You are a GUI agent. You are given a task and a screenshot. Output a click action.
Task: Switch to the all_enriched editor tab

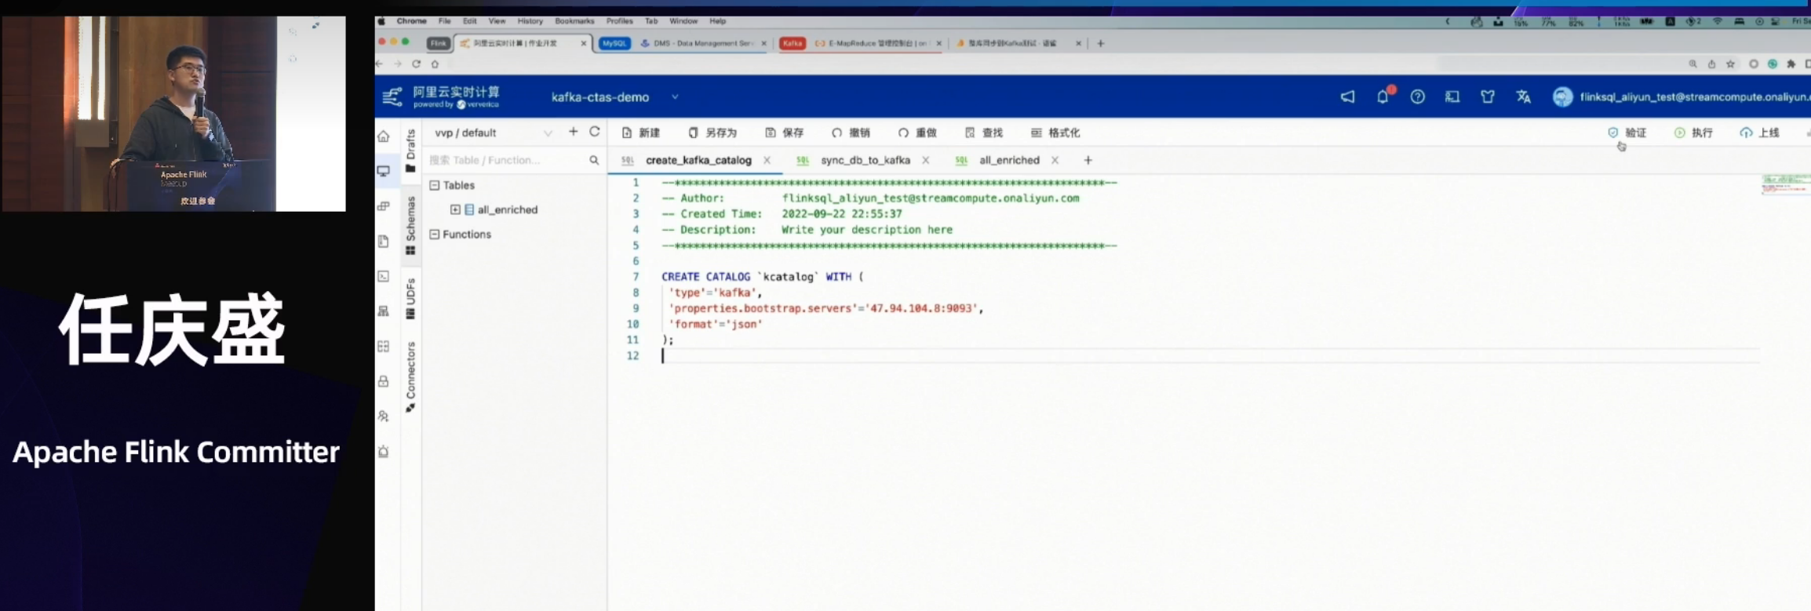1009,160
